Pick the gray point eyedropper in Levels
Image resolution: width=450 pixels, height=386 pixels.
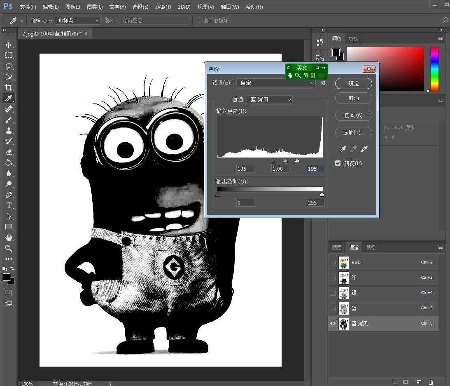(x=354, y=149)
